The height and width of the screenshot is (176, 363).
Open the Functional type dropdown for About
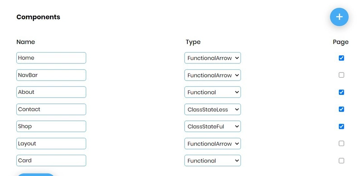(212, 92)
